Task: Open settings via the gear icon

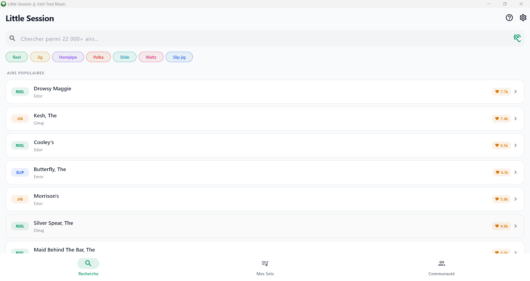Action: pyautogui.click(x=523, y=18)
